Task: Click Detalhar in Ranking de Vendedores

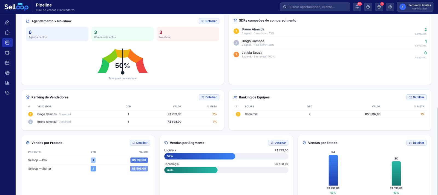Action: (209, 97)
